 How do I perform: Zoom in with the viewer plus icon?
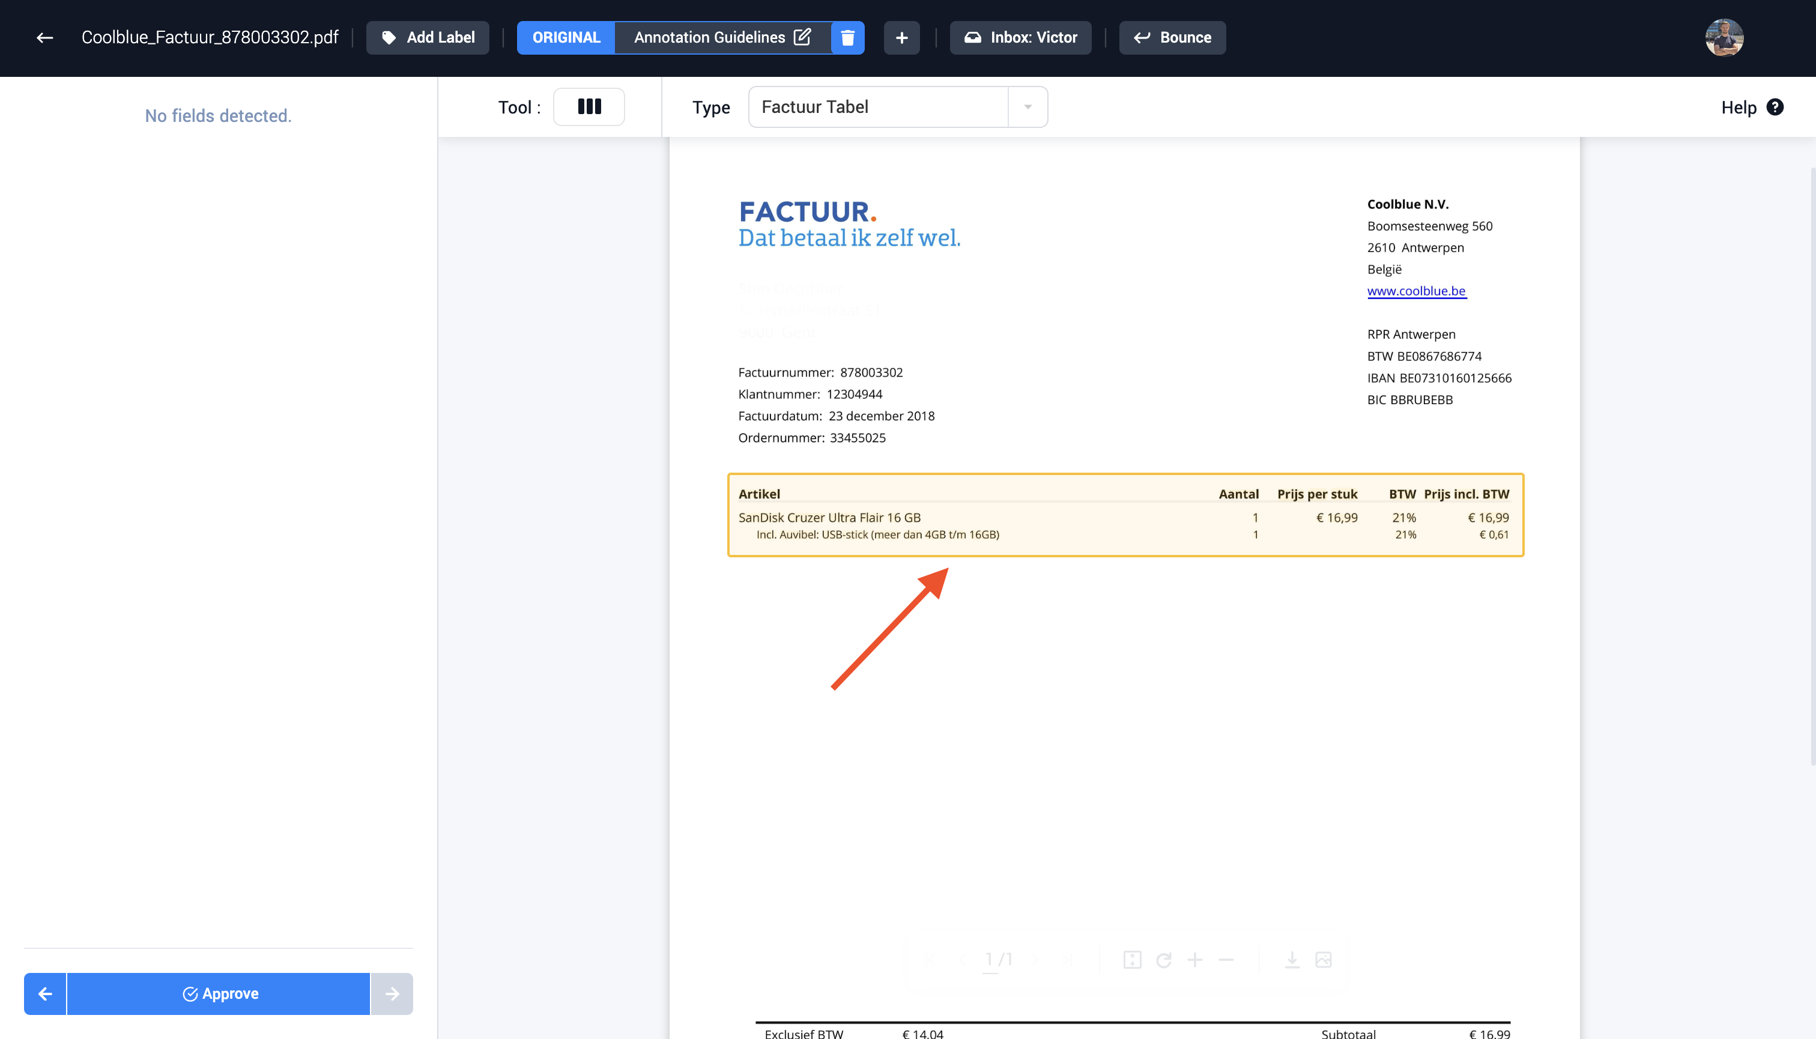pyautogui.click(x=1194, y=960)
